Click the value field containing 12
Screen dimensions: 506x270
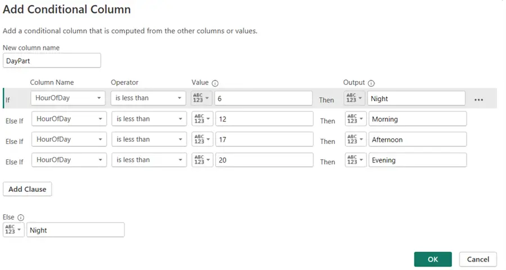point(264,119)
